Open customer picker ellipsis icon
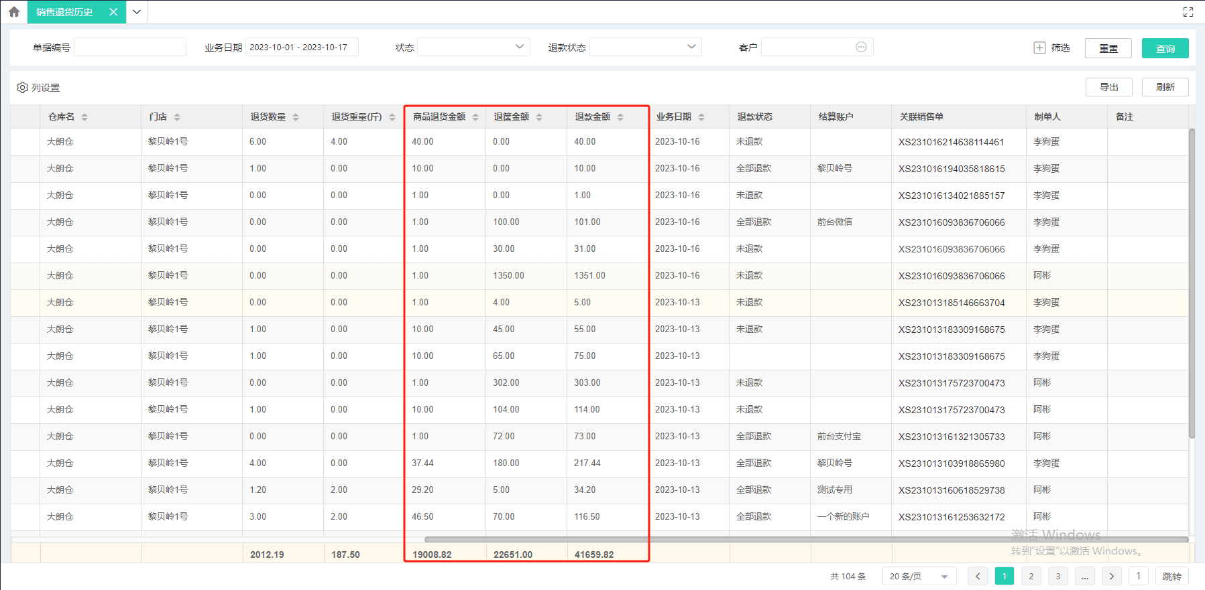Screen dimensions: 1205x590 click(861, 47)
